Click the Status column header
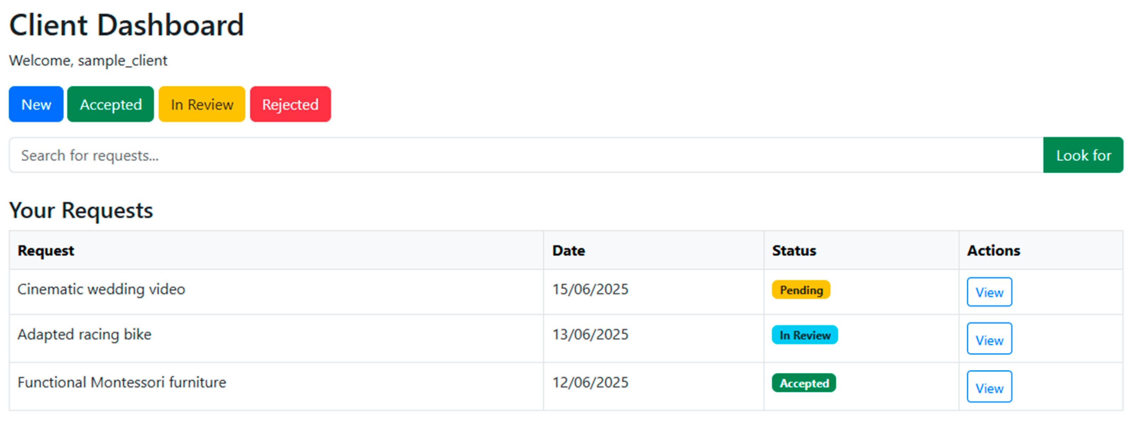1134x423 pixels. coord(794,251)
